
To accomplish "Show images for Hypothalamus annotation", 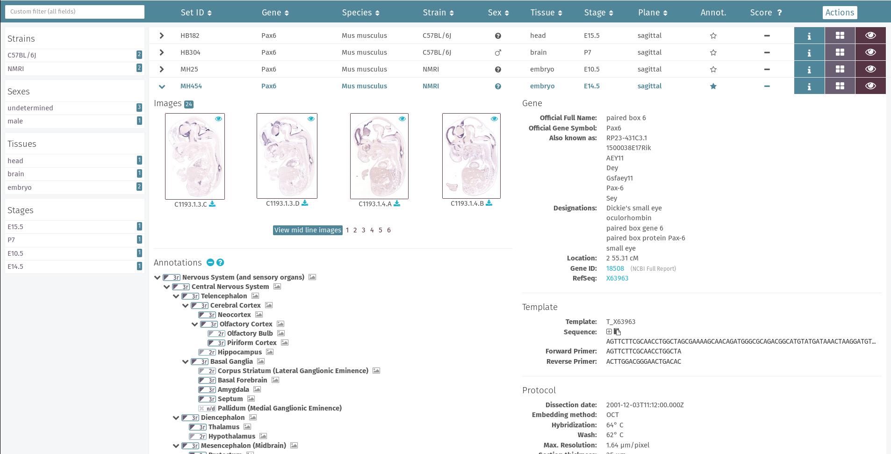I will [x=263, y=436].
